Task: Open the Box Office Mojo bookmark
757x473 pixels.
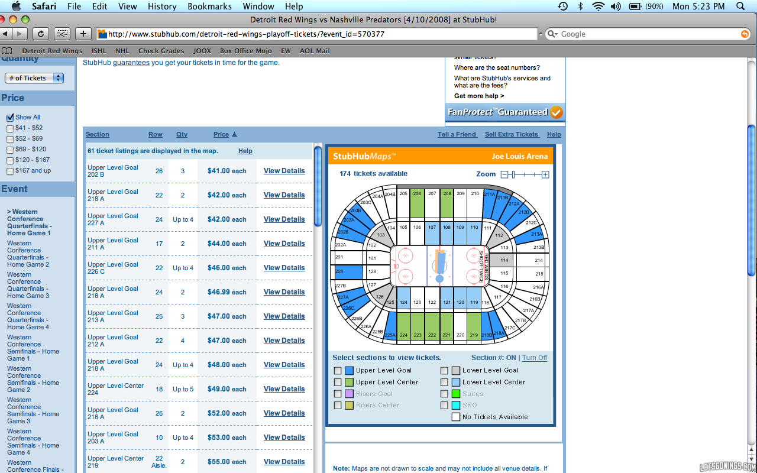Action: [244, 51]
